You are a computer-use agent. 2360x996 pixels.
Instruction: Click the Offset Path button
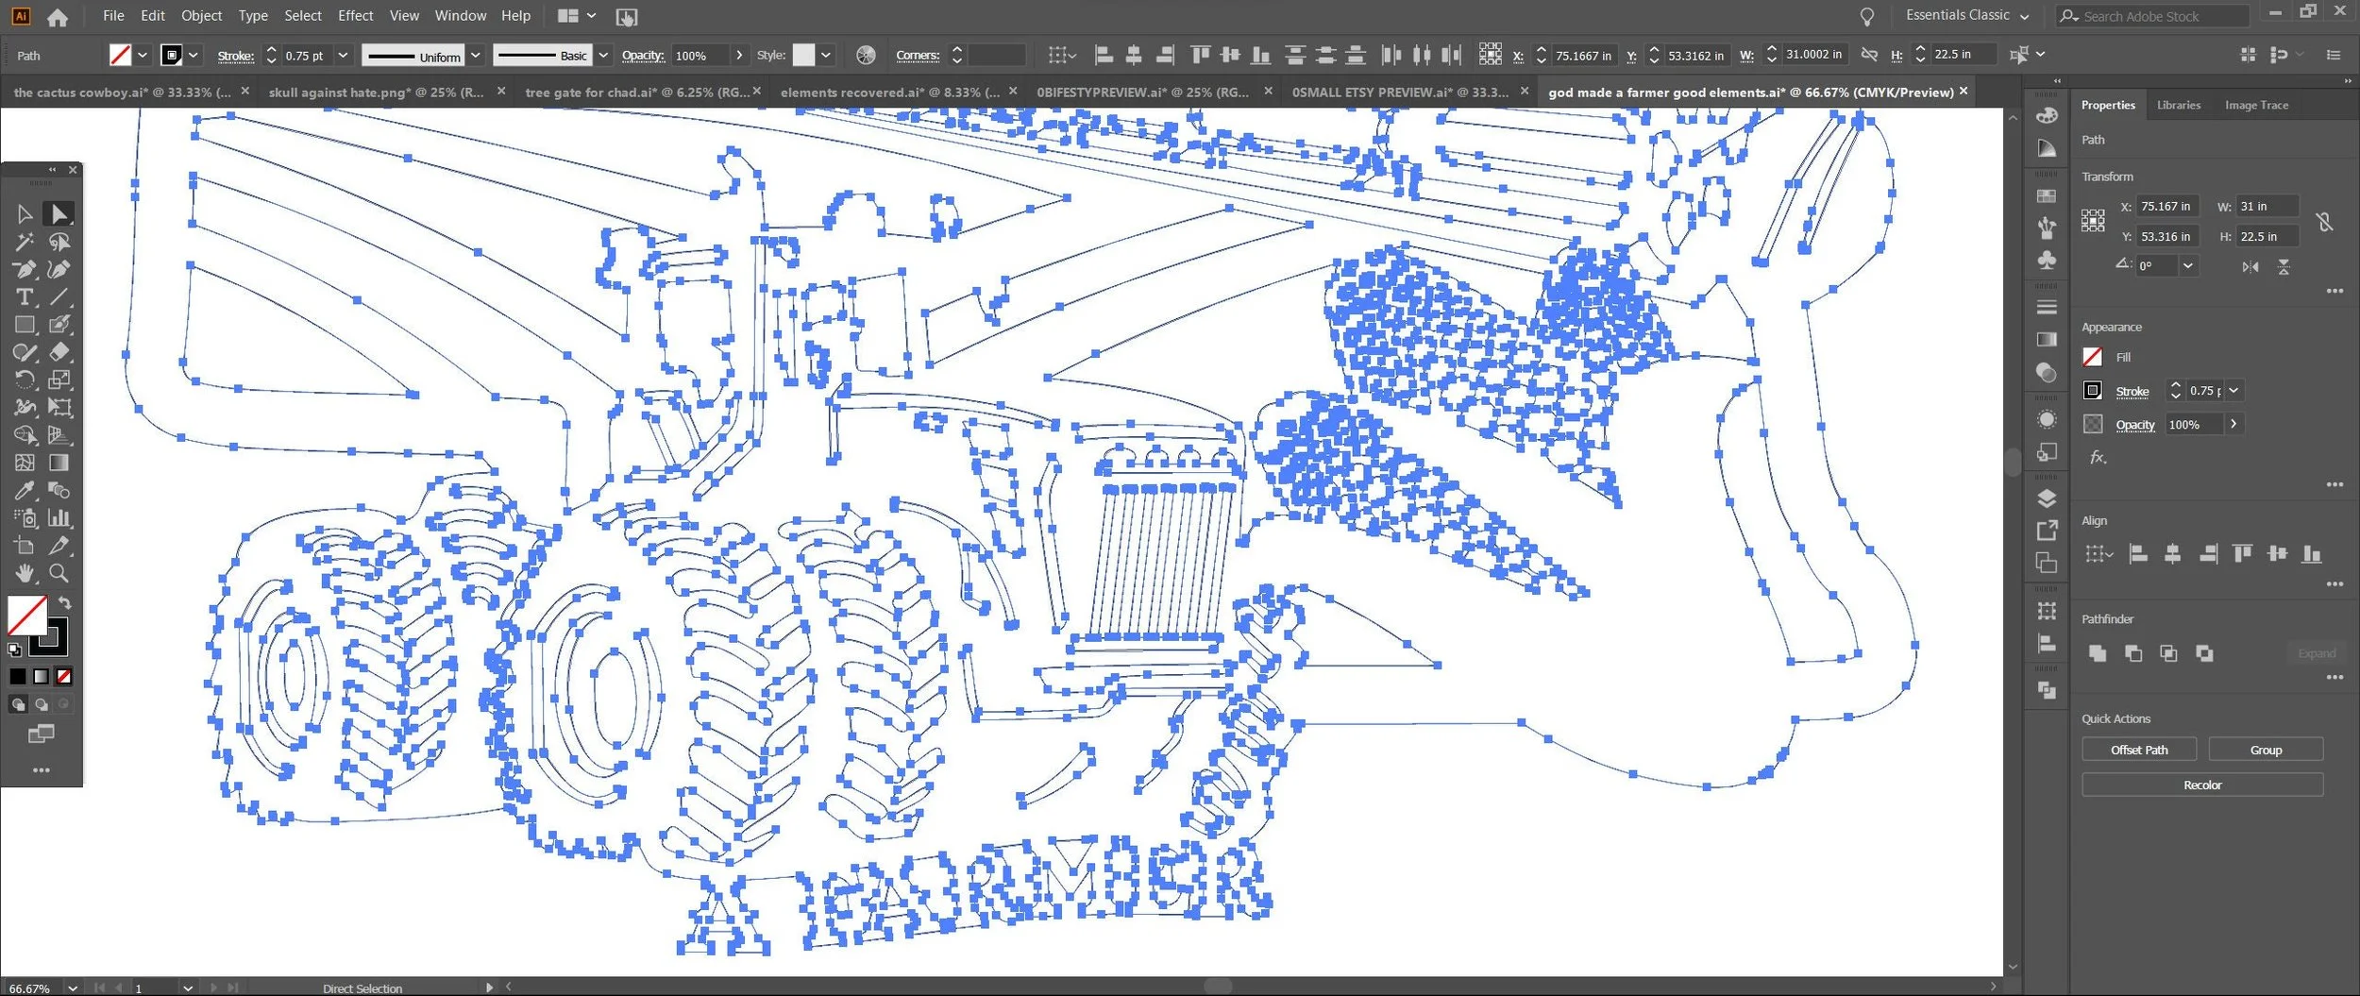[x=2139, y=750]
